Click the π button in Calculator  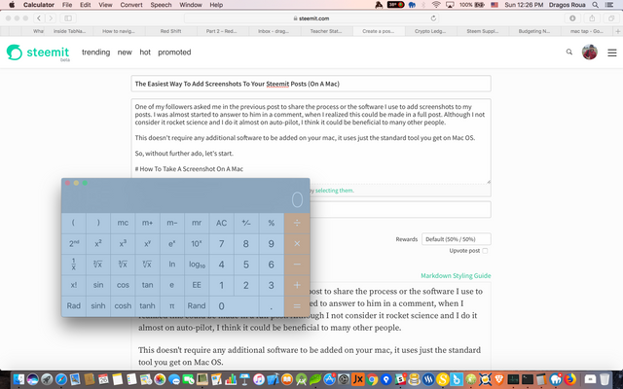[x=171, y=305]
